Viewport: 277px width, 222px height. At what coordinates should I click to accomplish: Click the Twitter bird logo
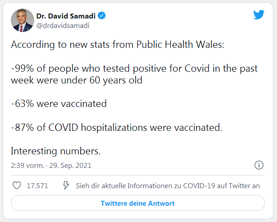click(x=259, y=15)
